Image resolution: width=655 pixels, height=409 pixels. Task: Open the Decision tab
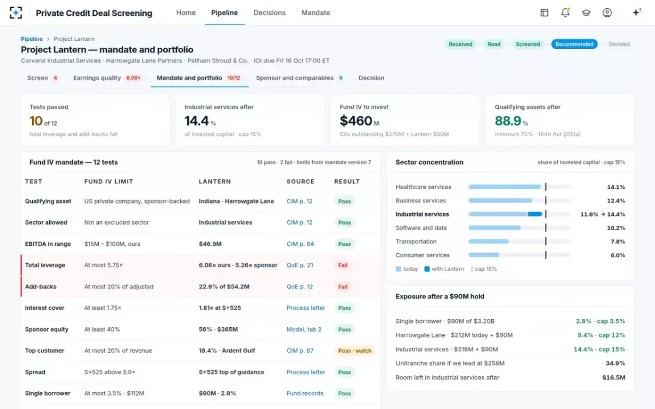pos(371,78)
